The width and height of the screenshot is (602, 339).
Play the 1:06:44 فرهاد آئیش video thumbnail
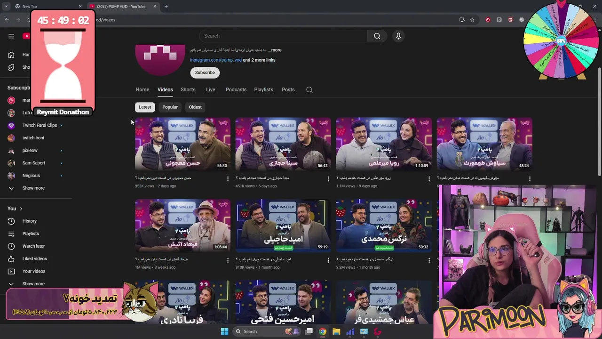pos(182,225)
